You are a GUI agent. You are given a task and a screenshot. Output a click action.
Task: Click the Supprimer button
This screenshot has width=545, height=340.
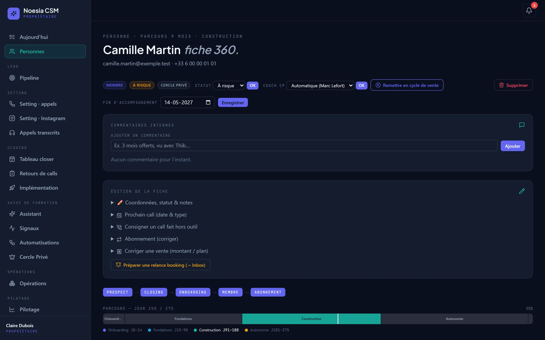513,85
